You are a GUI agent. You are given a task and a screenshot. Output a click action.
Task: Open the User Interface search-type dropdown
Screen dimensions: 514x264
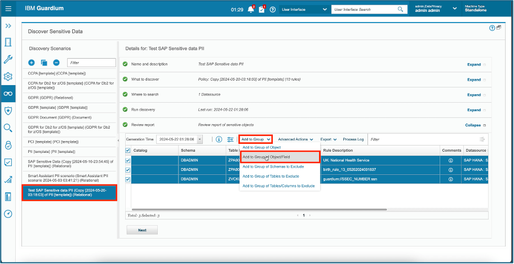click(304, 10)
